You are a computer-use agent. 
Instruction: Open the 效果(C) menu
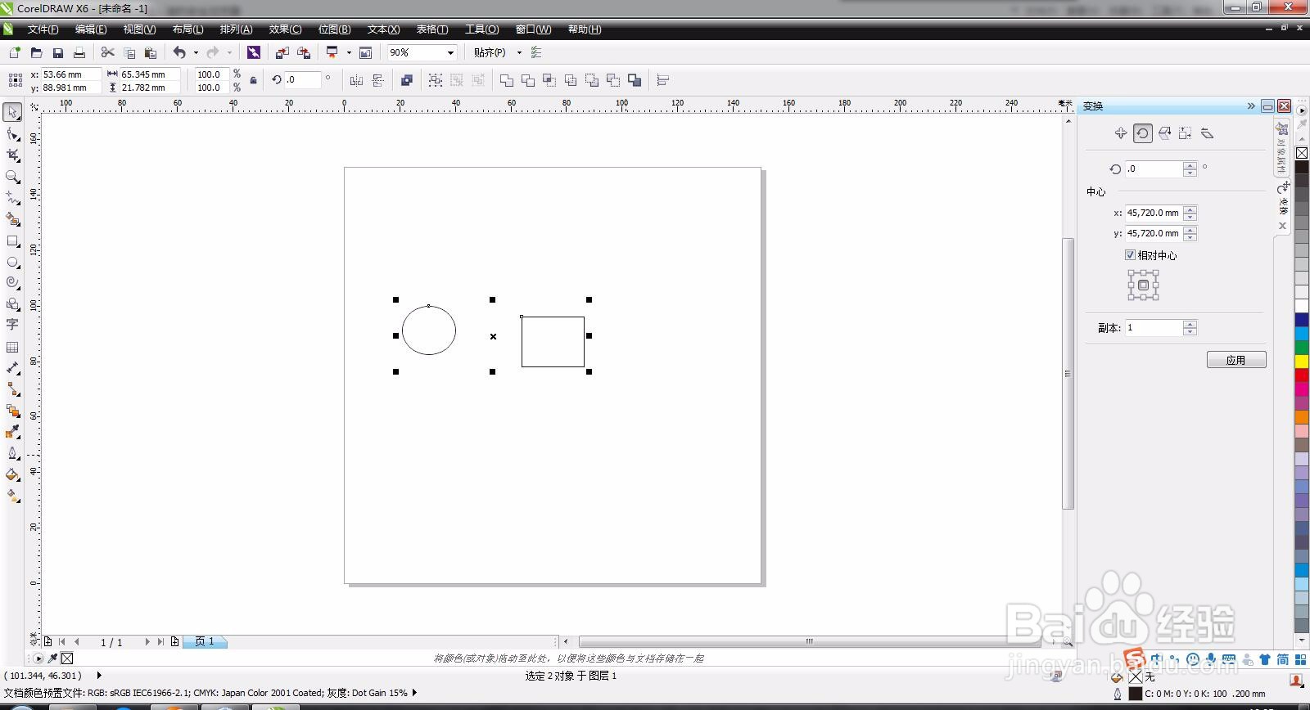285,29
